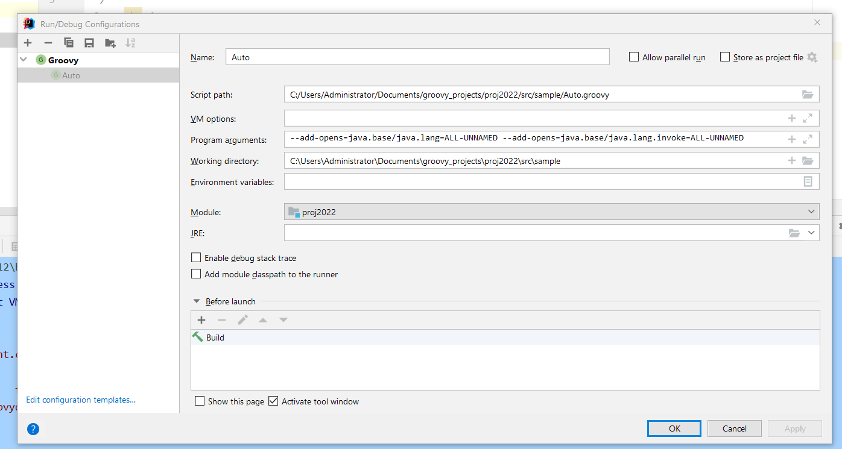842x449 pixels.
Task: Collapse the Before launch section
Action: 197,301
